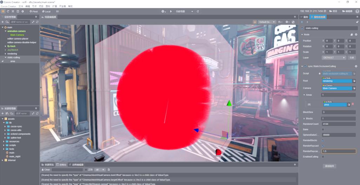Go back in inspector history

coord(302,22)
